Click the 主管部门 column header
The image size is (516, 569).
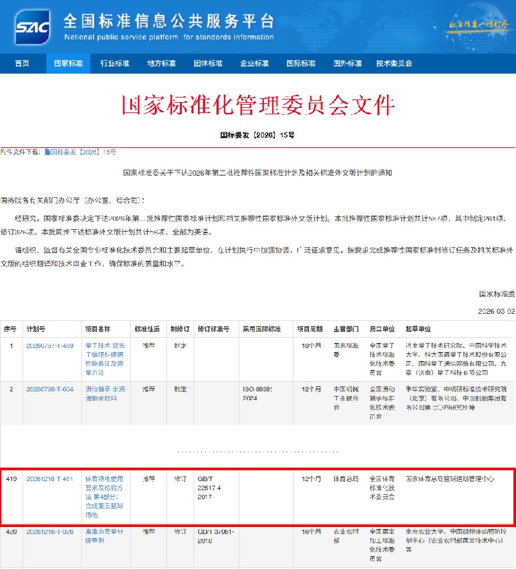(x=346, y=329)
